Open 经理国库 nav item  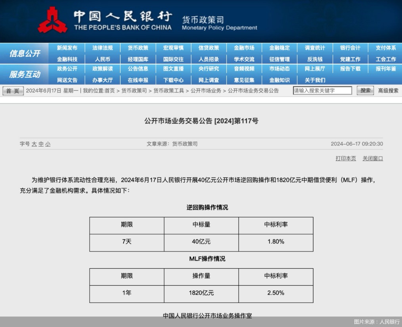click(x=138, y=59)
